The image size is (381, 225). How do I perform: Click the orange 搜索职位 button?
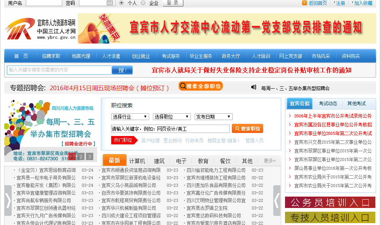247,128
